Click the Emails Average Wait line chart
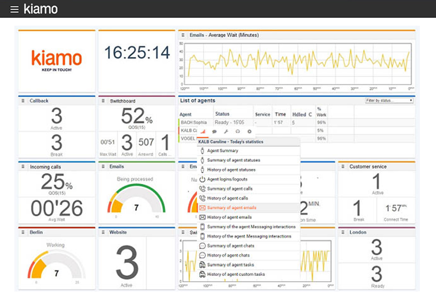Viewport: 436px width, 295px height. (297, 64)
